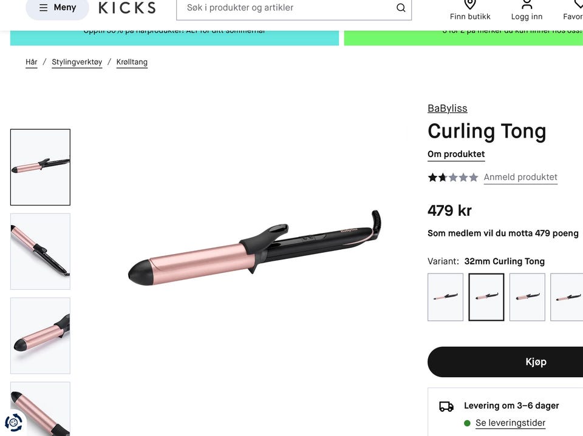The image size is (583, 436).
Task: Choose the third variant swatch
Action: (527, 297)
